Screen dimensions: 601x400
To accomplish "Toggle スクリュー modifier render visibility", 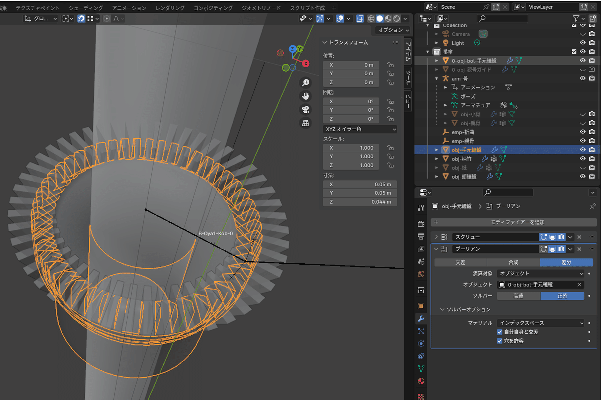I will pos(561,237).
